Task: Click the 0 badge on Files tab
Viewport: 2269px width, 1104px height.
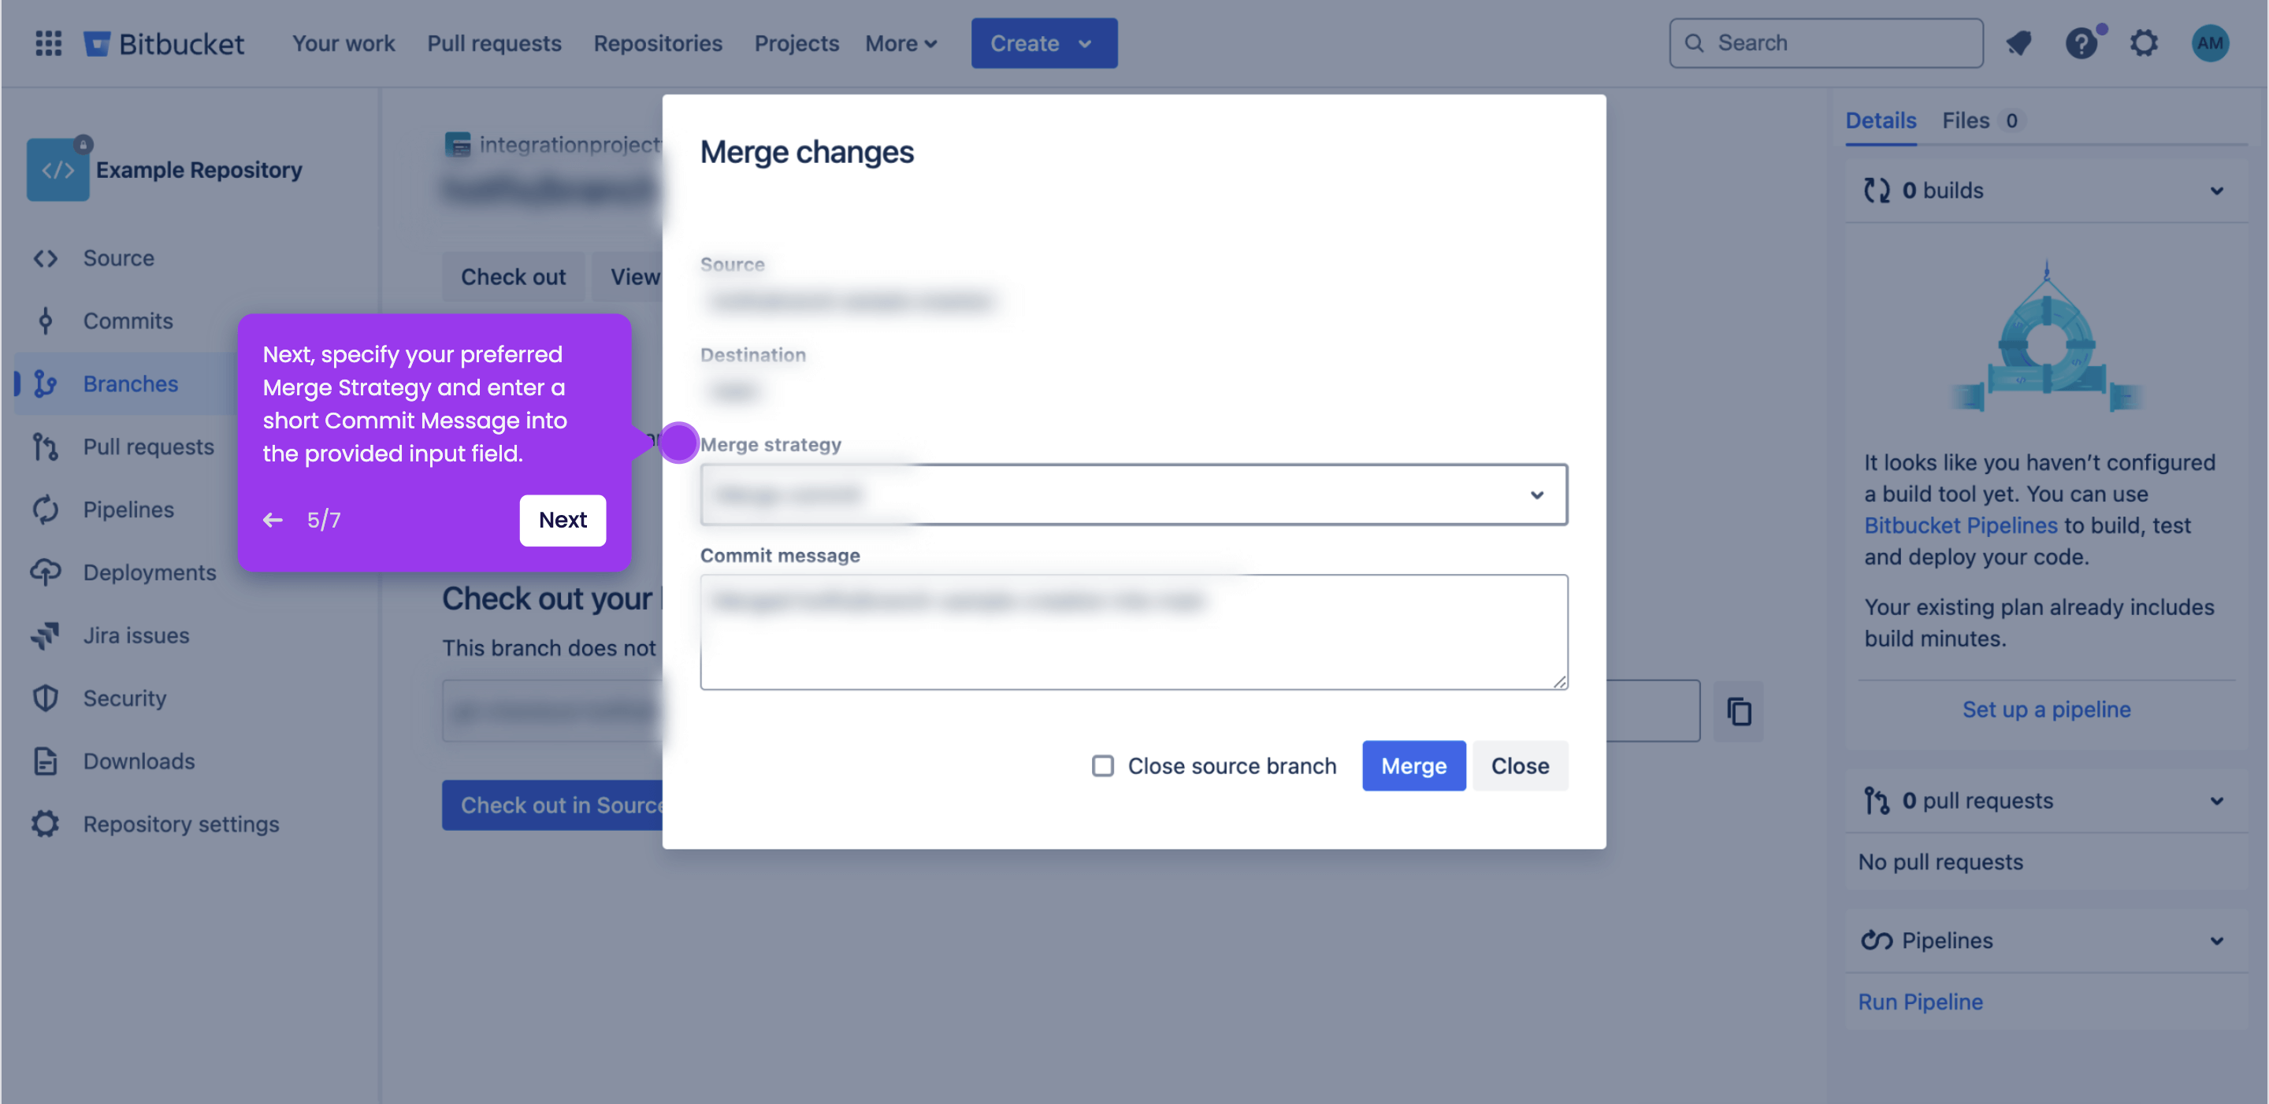Action: (2011, 120)
